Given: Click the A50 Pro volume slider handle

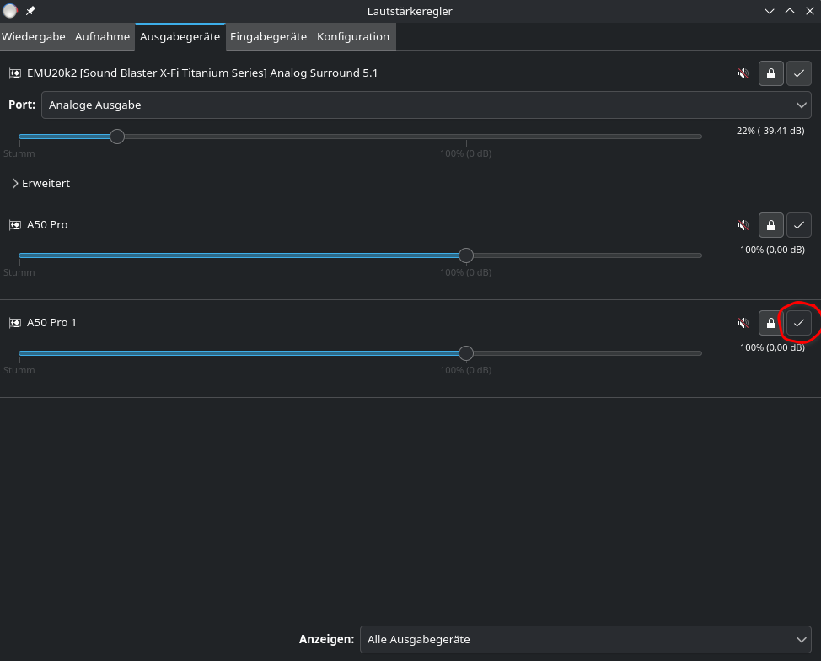Looking at the screenshot, I should tap(466, 255).
